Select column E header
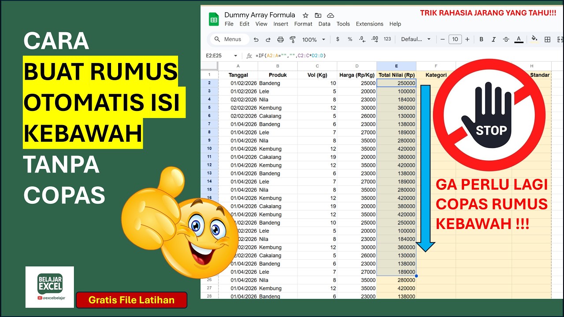Image resolution: width=564 pixels, height=317 pixels. (397, 66)
